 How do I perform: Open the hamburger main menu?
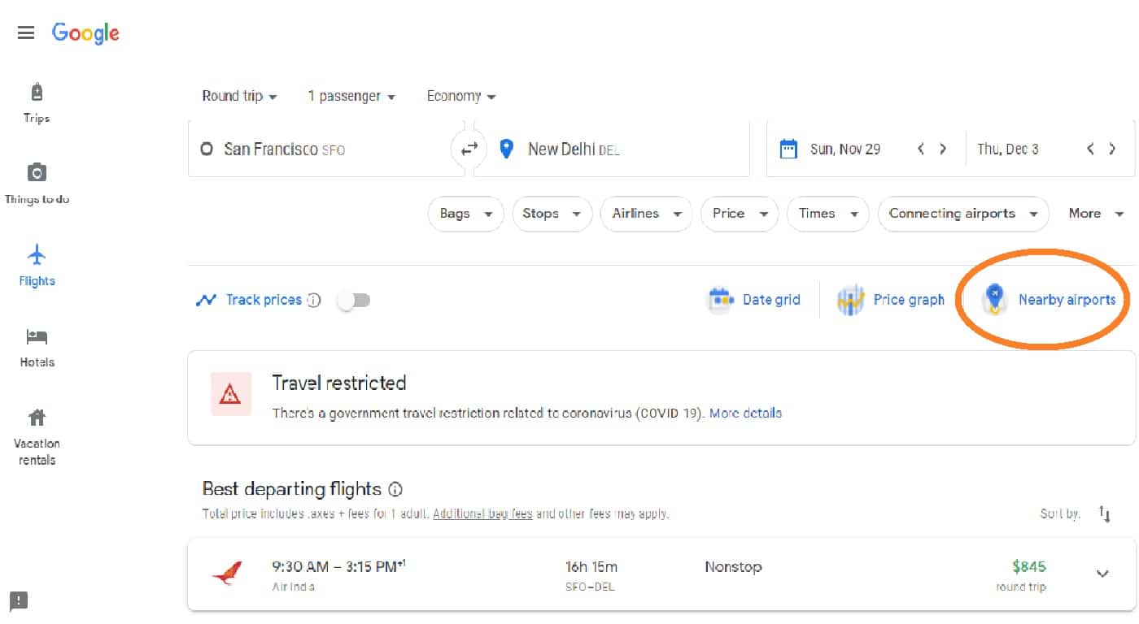click(26, 33)
